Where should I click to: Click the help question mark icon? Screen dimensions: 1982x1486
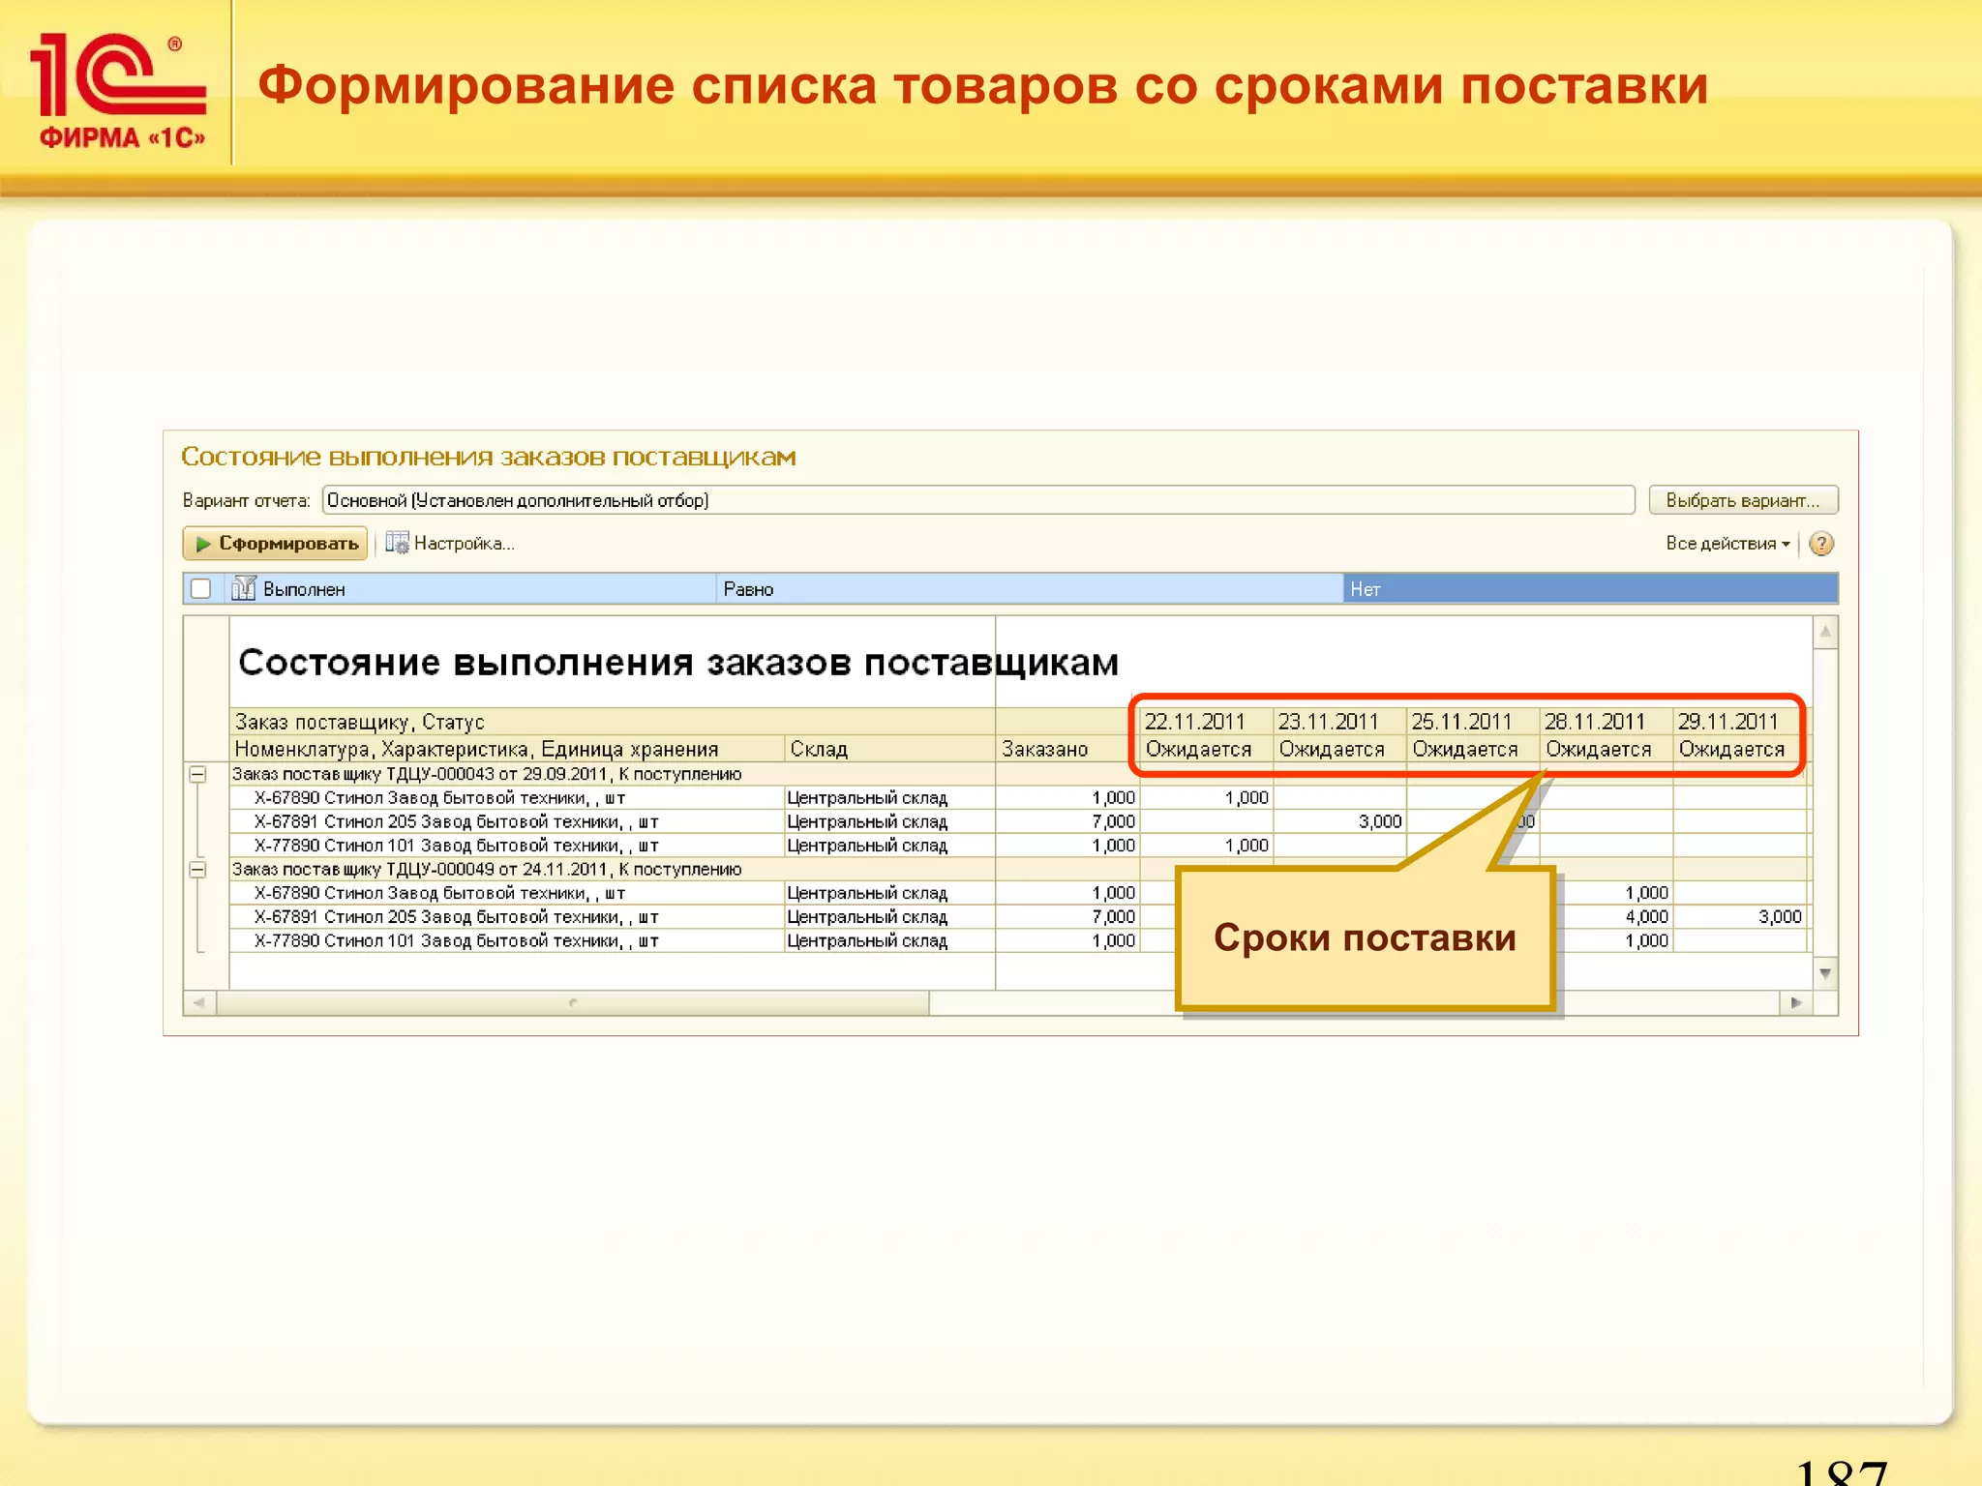(x=1821, y=544)
